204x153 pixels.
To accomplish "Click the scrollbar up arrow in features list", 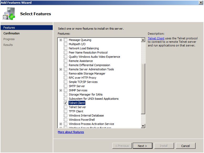I will coord(143,40).
